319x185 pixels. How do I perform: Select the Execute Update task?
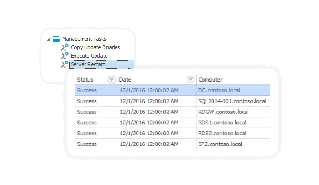(x=89, y=56)
